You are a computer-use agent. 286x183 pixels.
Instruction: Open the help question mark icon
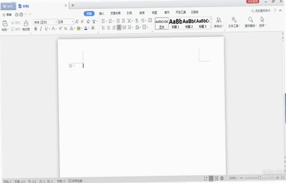click(x=275, y=11)
